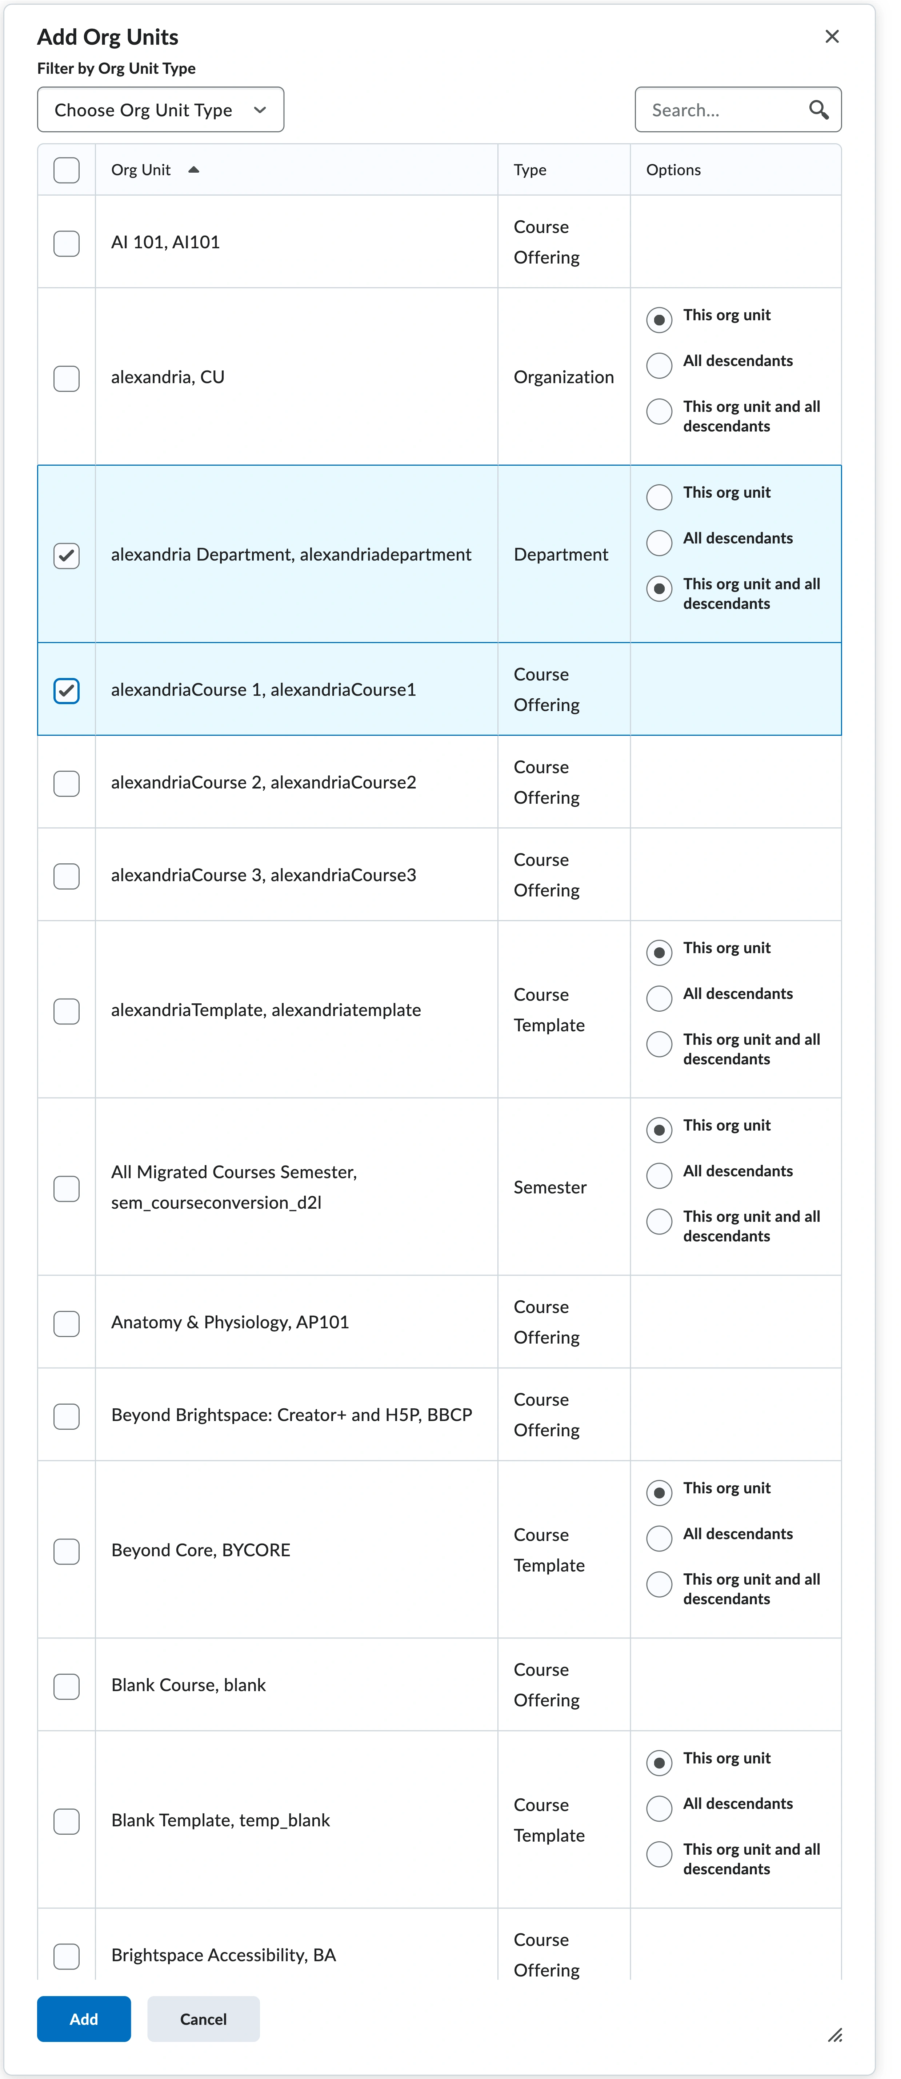Check the alexandriaCourse 3 checkbox

pyautogui.click(x=66, y=876)
